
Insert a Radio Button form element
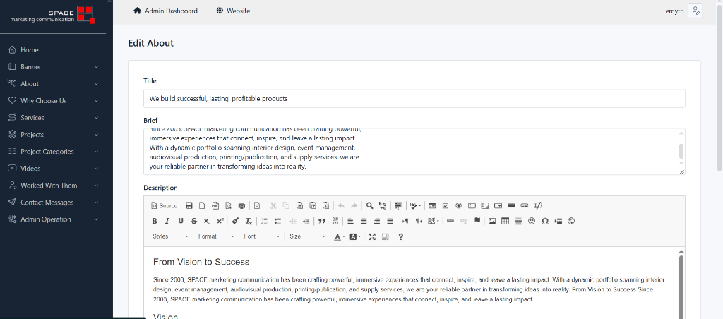(x=458, y=205)
